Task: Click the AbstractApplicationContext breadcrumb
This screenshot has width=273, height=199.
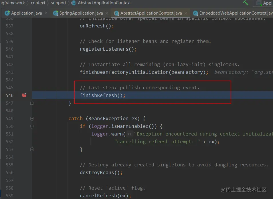Action: tap(104, 3)
